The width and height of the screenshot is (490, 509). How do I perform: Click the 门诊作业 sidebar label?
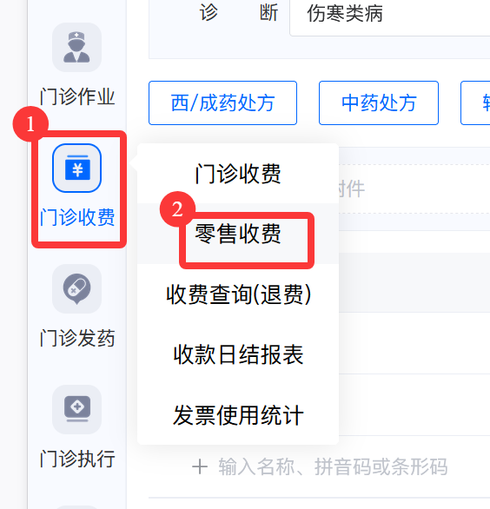coord(77,96)
